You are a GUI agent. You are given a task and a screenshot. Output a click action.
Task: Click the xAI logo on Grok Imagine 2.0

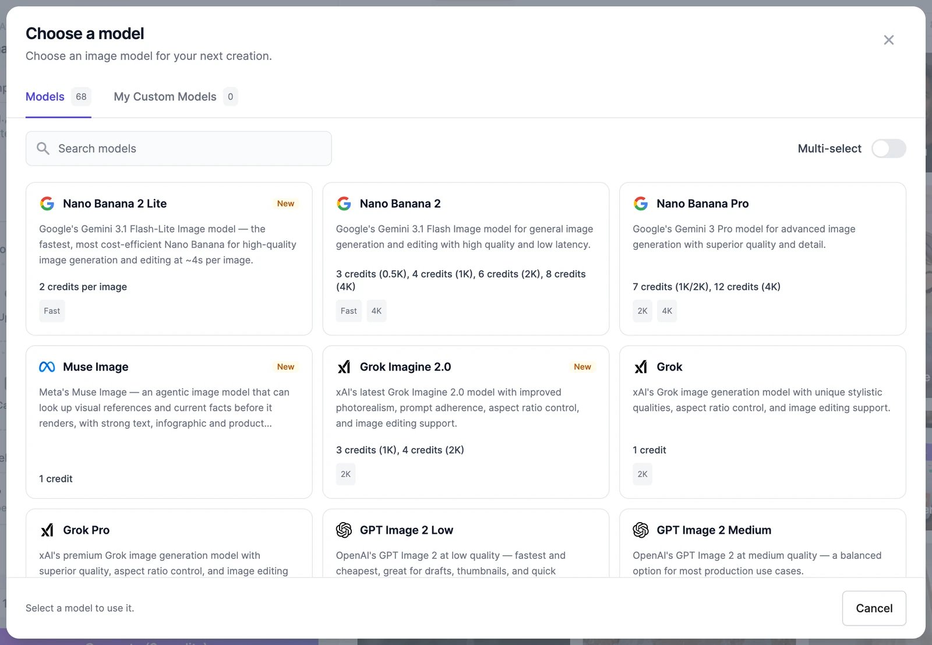344,366
